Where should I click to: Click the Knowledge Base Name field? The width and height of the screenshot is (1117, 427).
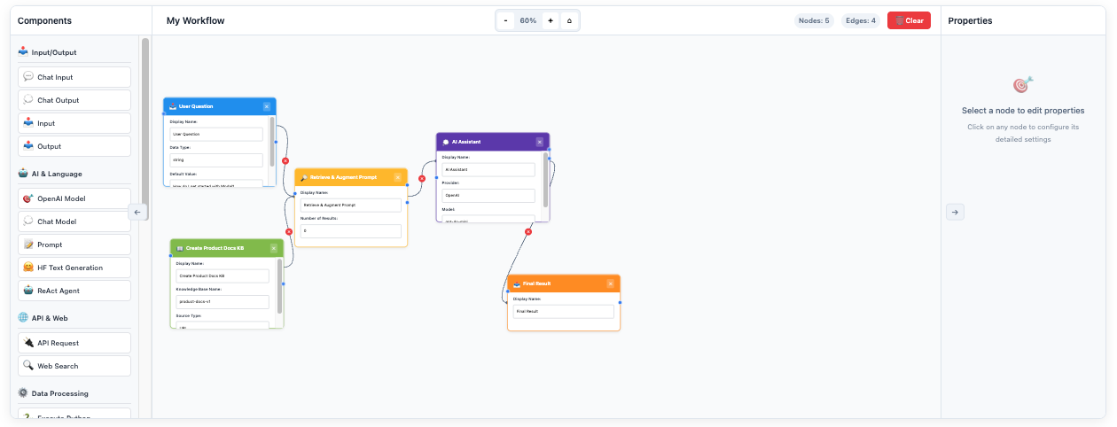tap(223, 302)
